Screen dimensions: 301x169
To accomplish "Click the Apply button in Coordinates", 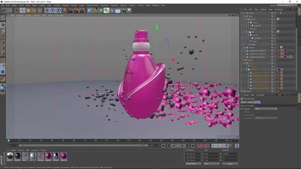I will pyautogui.click(x=230, y=164).
